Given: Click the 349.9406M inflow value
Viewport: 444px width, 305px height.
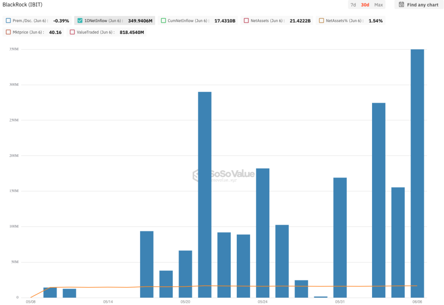Looking at the screenshot, I should 140,21.
